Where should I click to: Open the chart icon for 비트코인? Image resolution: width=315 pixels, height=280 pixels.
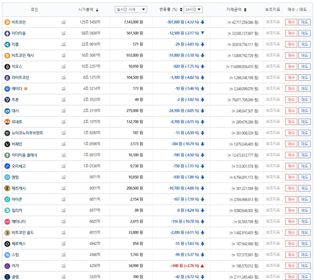pos(63,22)
